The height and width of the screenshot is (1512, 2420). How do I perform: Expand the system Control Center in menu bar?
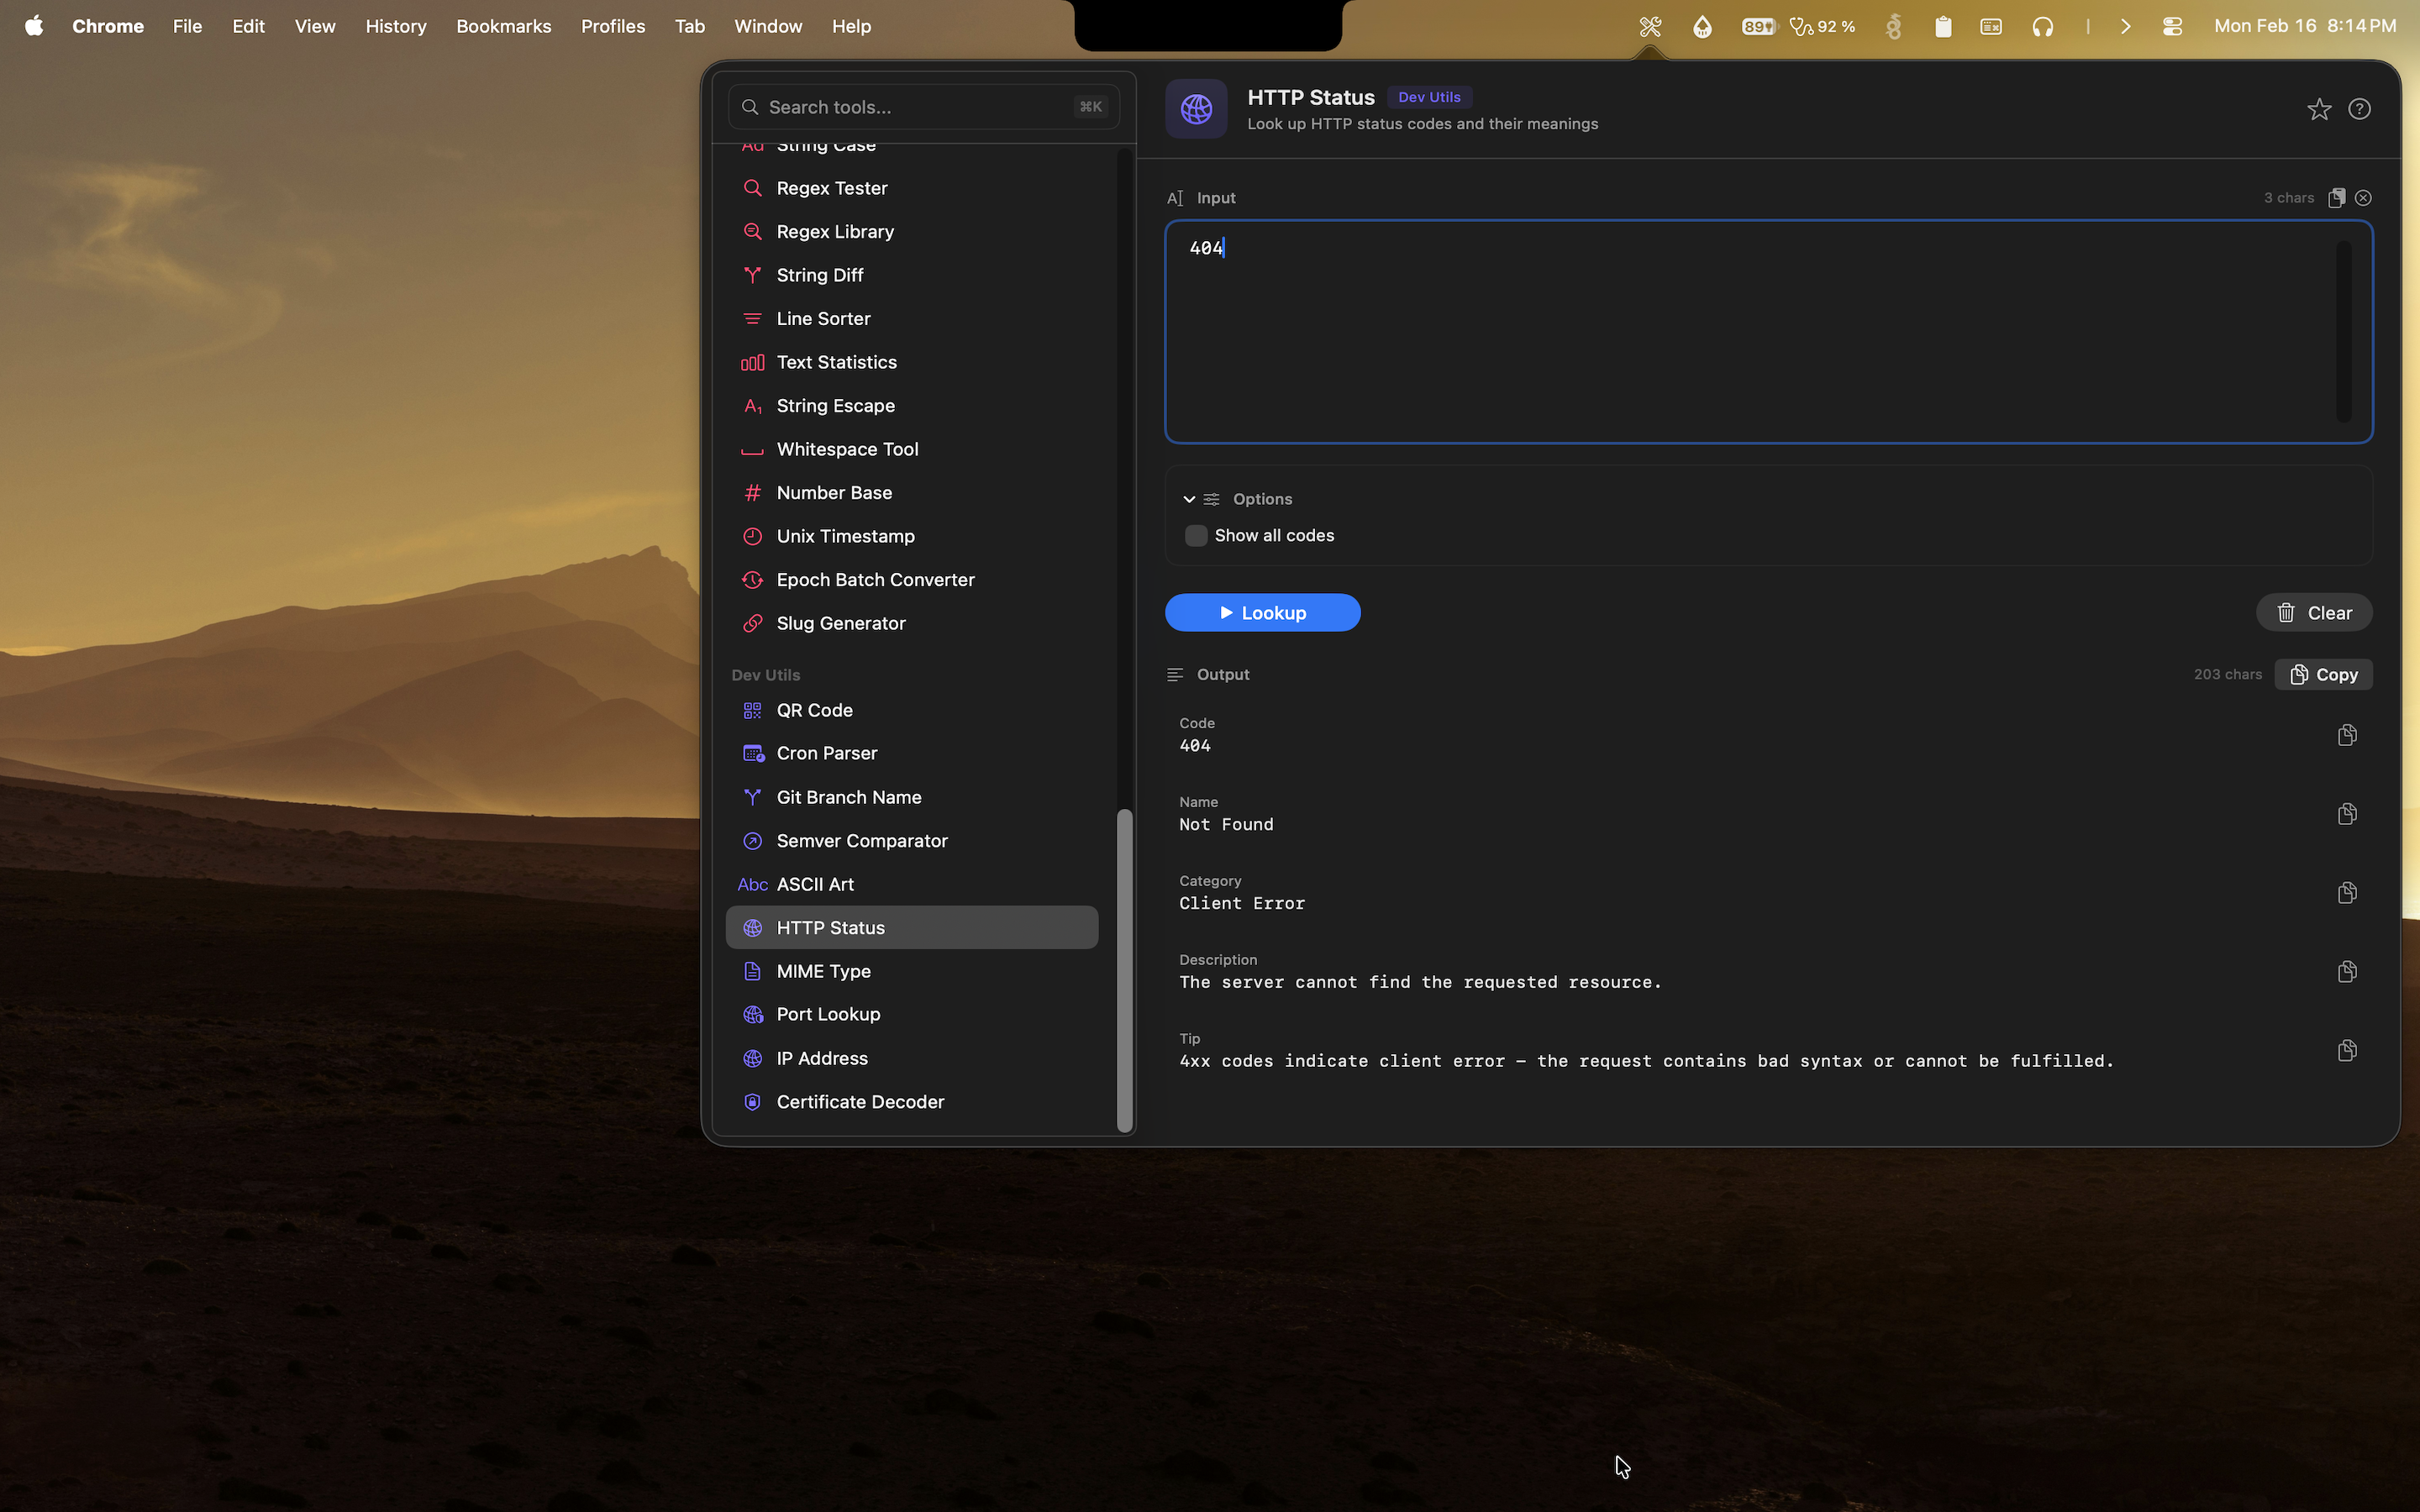click(x=2171, y=26)
